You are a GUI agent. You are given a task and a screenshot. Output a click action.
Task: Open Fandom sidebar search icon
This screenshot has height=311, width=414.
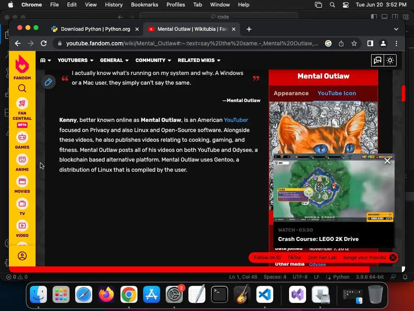pos(22,88)
